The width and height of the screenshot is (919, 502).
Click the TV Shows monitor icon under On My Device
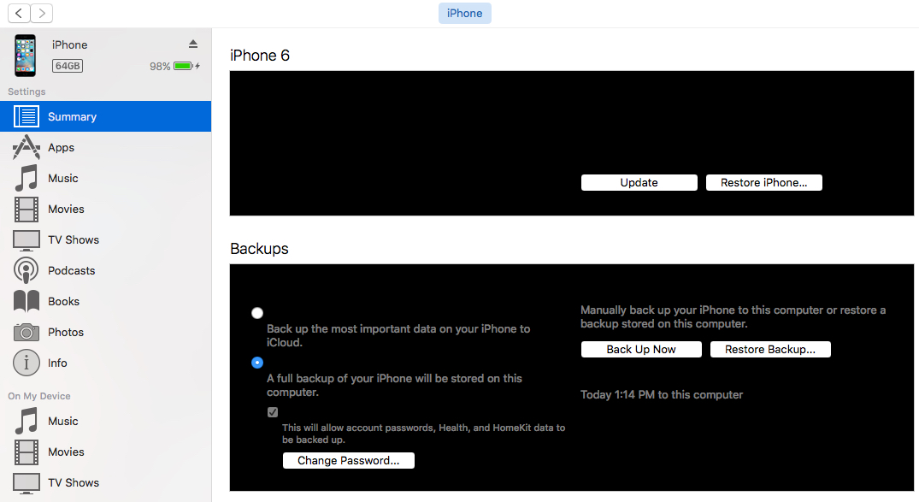click(27, 482)
